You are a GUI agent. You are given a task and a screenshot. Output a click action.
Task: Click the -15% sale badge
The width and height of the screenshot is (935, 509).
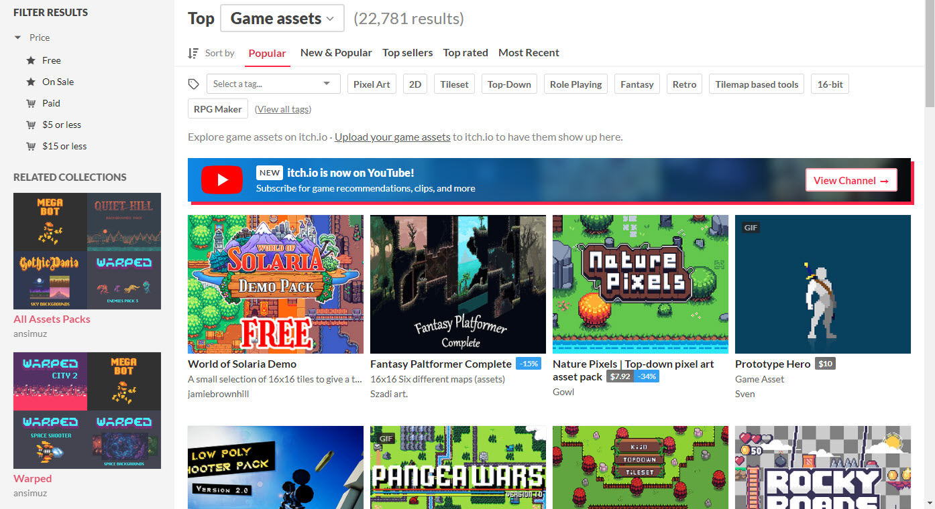click(x=529, y=364)
